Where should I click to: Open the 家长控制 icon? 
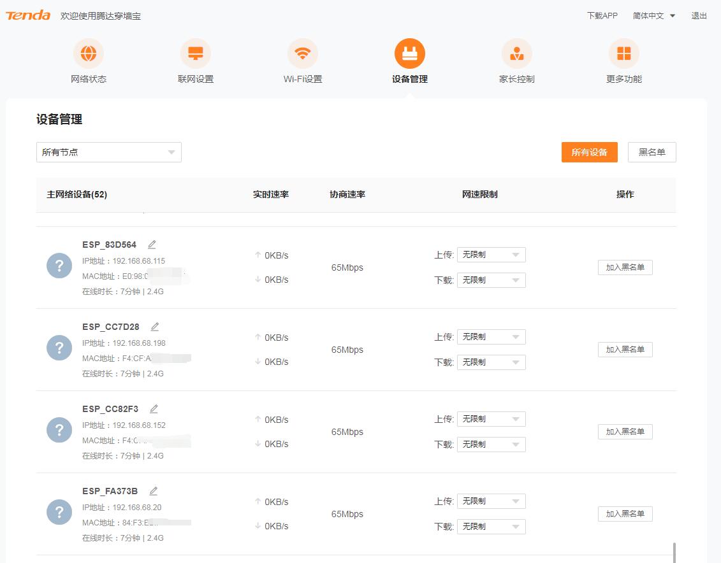pos(517,53)
